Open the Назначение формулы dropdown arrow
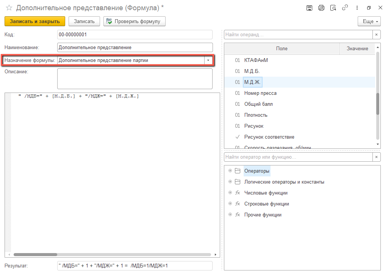The height and width of the screenshot is (275, 388). tap(208, 60)
